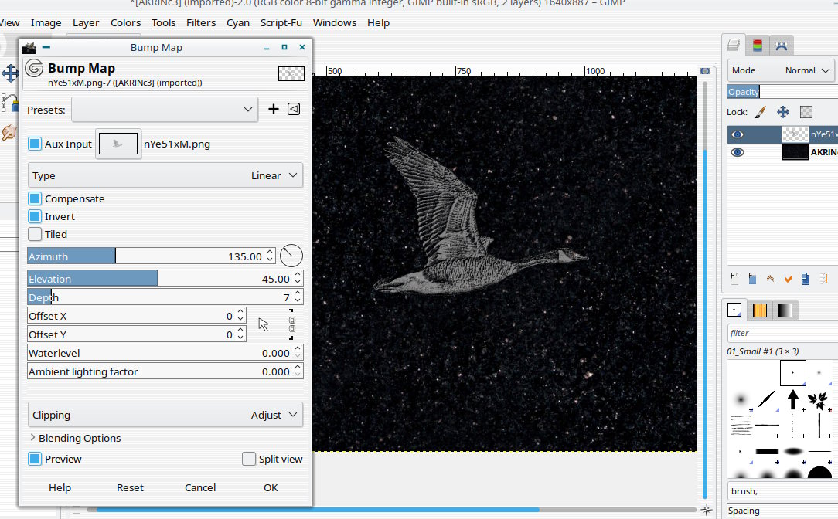Duplicate the layer using the bottom icon
This screenshot has height=519, width=838.
tap(806, 279)
